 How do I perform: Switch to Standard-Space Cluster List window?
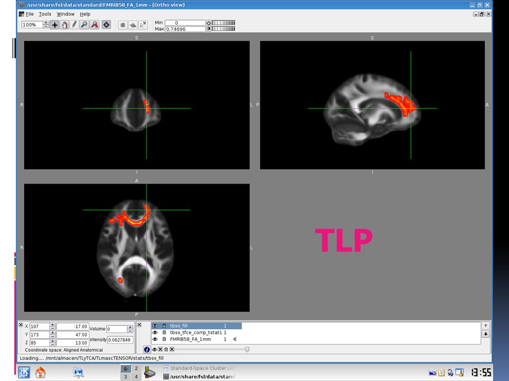[199, 368]
